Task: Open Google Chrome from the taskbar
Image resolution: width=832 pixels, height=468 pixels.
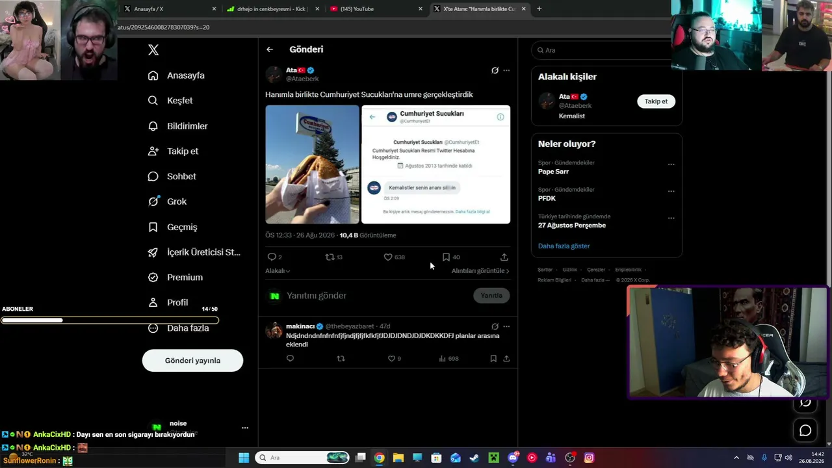Action: click(379, 458)
